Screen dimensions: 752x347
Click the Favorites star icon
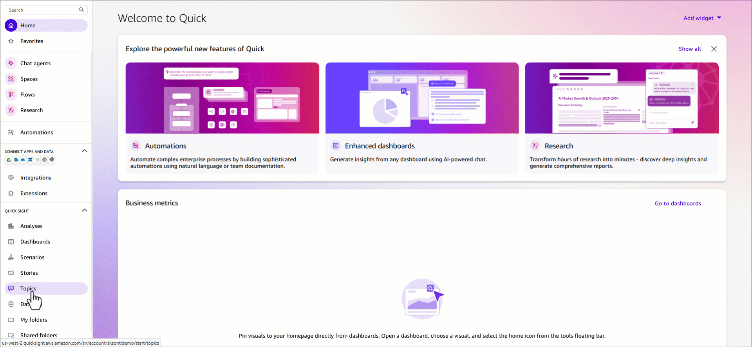point(11,41)
